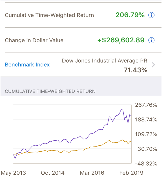Click the May 2013 axis label

[13, 173]
